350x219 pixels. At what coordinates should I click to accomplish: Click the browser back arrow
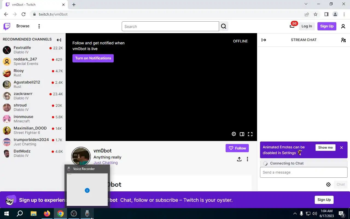click(6, 14)
